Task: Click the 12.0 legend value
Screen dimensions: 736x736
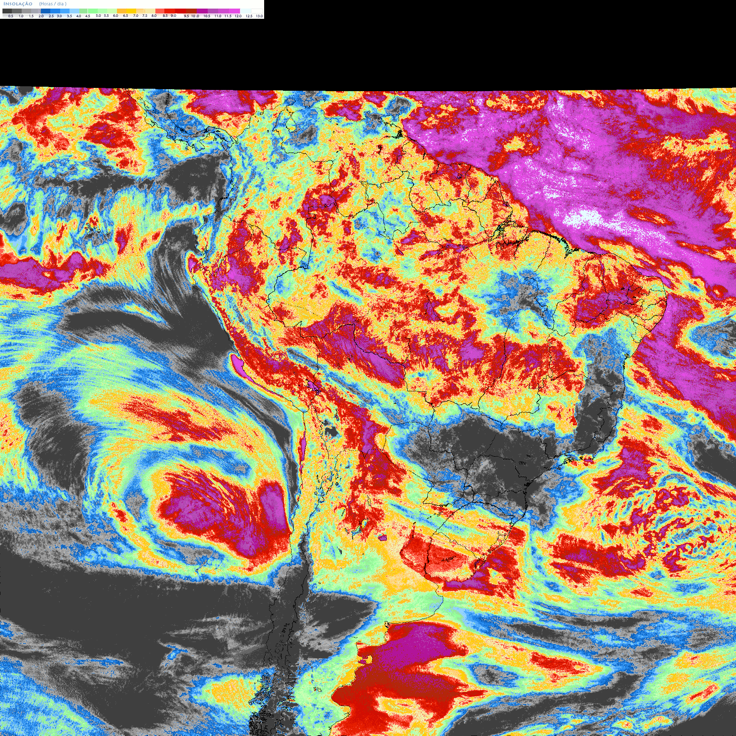Action: (x=238, y=16)
